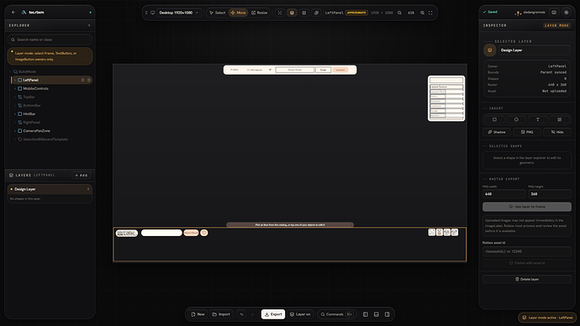Click the dadangremote user account
This screenshot has width=580, height=326.
coord(530,13)
